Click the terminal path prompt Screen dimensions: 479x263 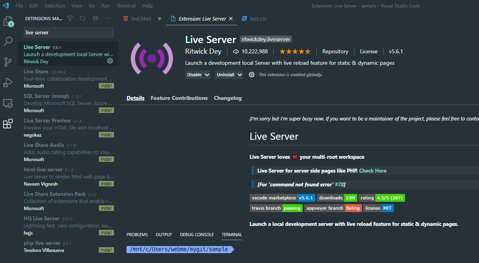click(x=180, y=249)
